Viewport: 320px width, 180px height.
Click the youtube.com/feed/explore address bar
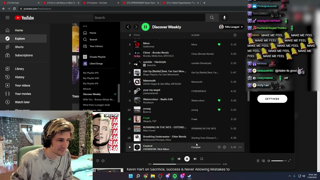37,8
